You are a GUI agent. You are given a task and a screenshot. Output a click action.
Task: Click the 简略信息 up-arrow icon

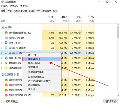coord(3,102)
